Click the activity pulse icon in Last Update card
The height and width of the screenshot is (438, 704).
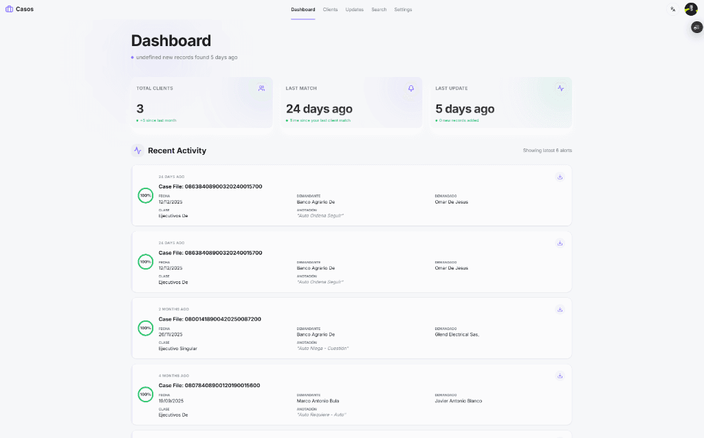pyautogui.click(x=560, y=88)
